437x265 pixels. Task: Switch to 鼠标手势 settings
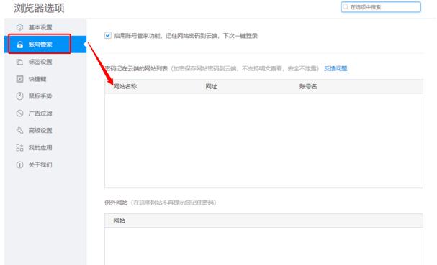pos(45,96)
